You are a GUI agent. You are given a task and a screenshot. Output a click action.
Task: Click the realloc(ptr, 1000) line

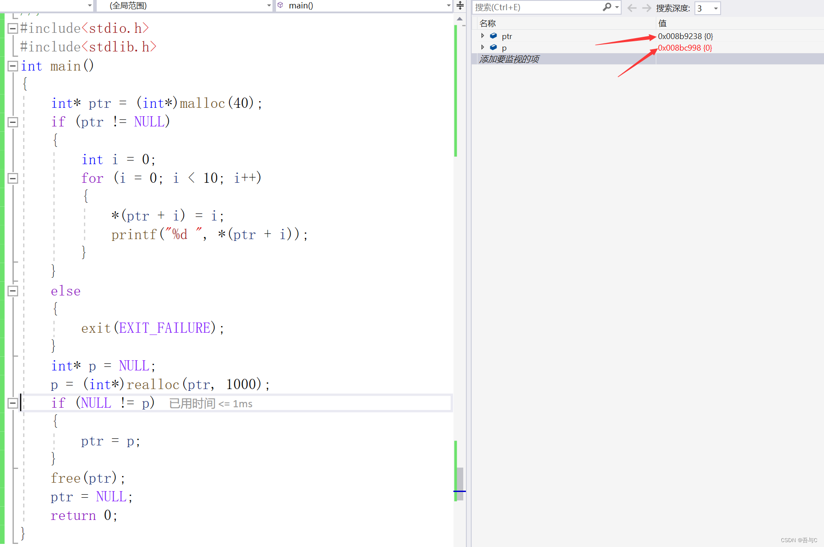(x=160, y=384)
